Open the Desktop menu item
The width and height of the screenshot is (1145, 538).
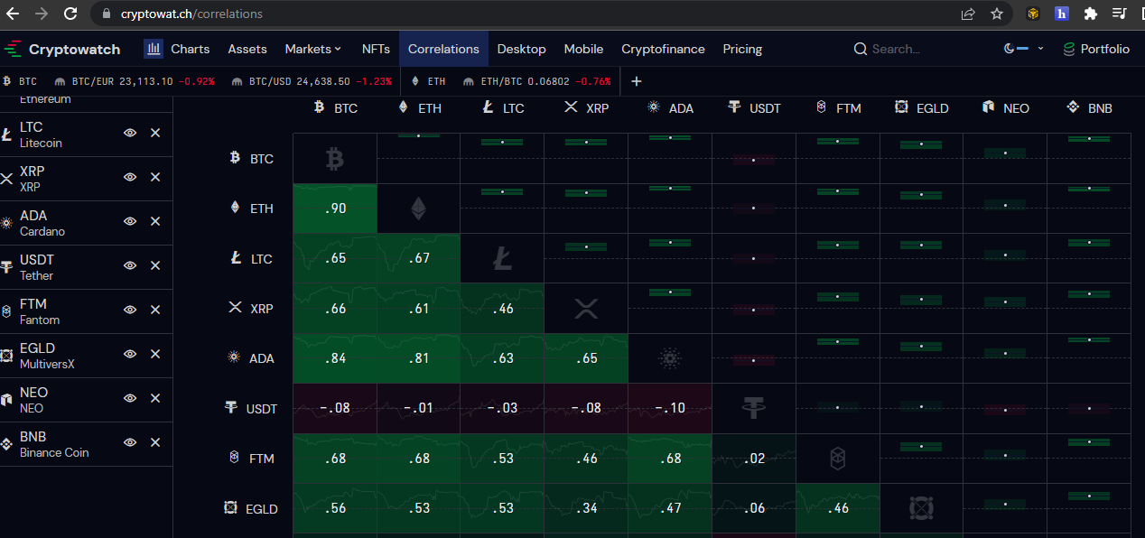pos(522,49)
